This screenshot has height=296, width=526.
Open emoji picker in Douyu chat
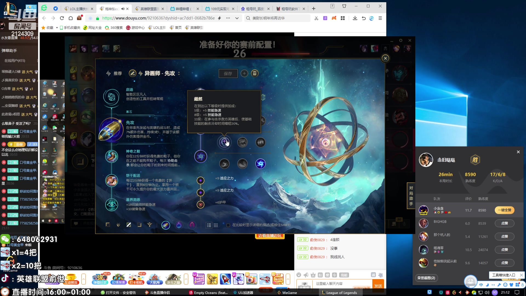(299, 275)
